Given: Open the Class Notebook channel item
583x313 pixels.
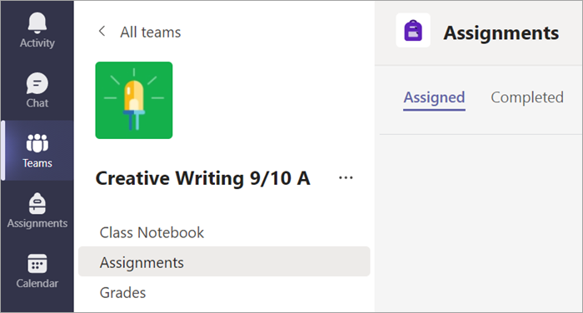Looking at the screenshot, I should coord(152,233).
